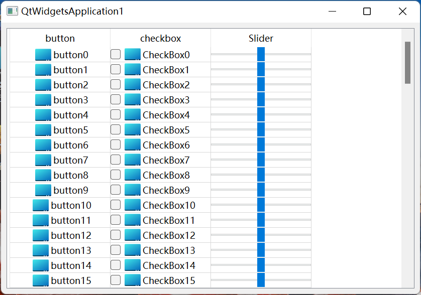Click the button13 text
The width and height of the screenshot is (421, 295).
[x=71, y=250]
